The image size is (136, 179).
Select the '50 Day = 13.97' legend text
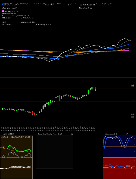(11, 8)
